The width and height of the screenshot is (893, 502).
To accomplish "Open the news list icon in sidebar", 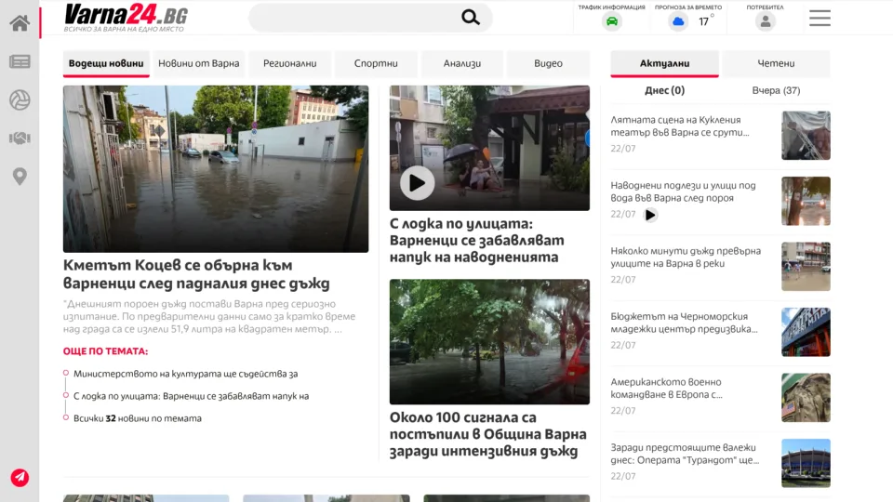I will coord(20,61).
